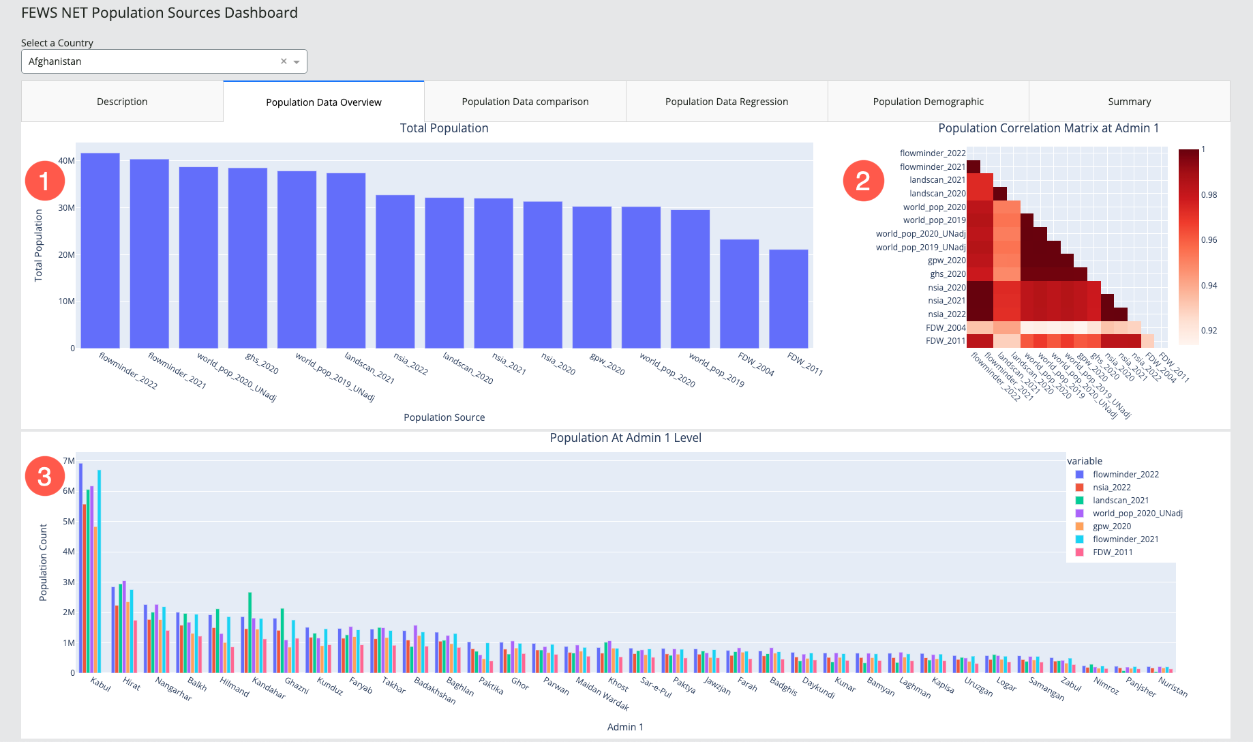This screenshot has height=742, width=1253.
Task: Open the Population Data Regression tab
Action: click(x=727, y=102)
